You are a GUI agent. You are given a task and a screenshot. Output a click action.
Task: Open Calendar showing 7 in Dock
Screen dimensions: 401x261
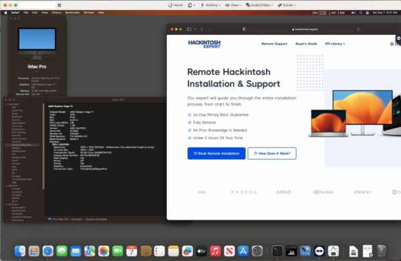tap(132, 251)
